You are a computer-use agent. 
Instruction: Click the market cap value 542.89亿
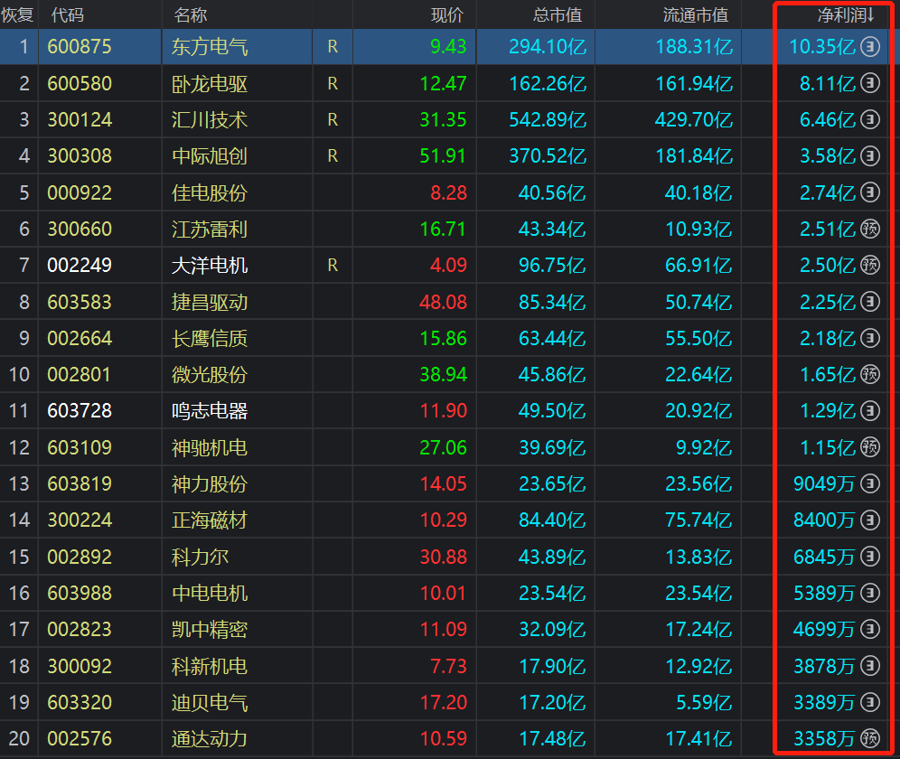coord(548,119)
